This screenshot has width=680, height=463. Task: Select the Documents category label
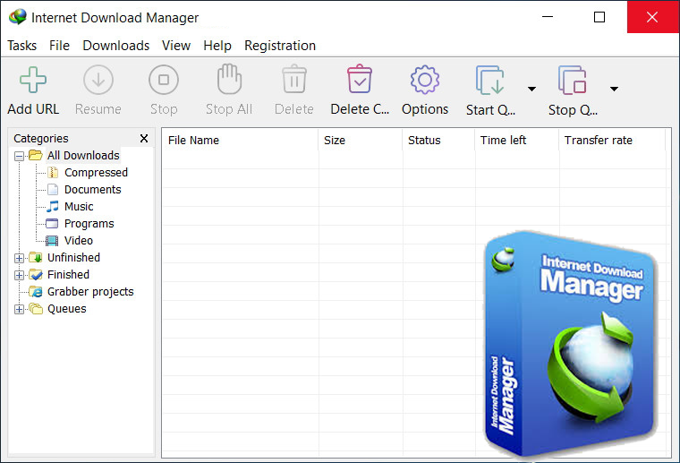[x=93, y=190]
